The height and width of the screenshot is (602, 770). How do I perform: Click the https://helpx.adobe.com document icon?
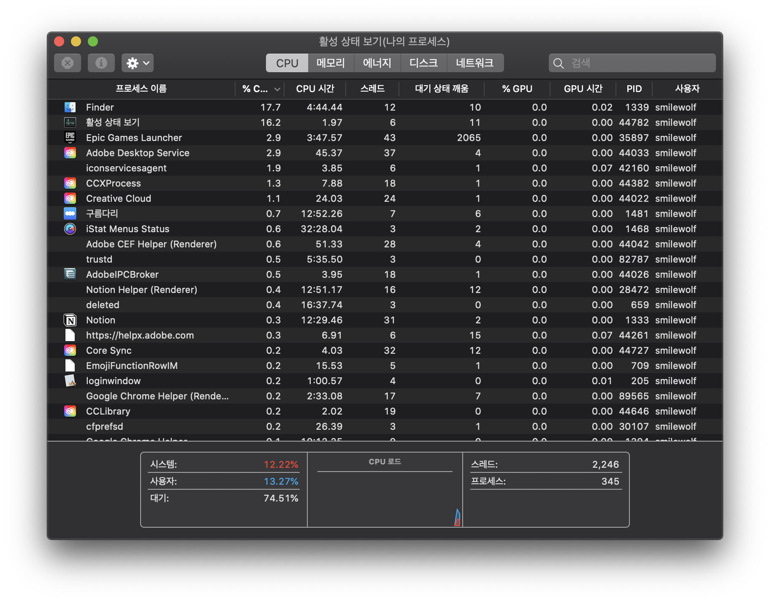(70, 335)
